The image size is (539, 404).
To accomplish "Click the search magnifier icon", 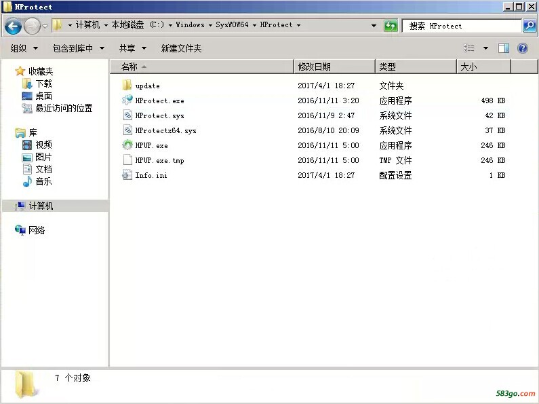I will 530,26.
